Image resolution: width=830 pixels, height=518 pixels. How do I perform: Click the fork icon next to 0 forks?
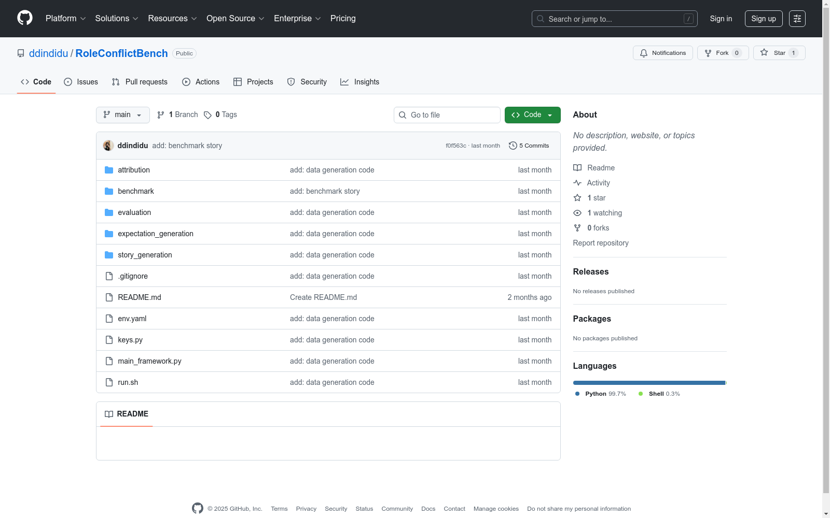(577, 228)
